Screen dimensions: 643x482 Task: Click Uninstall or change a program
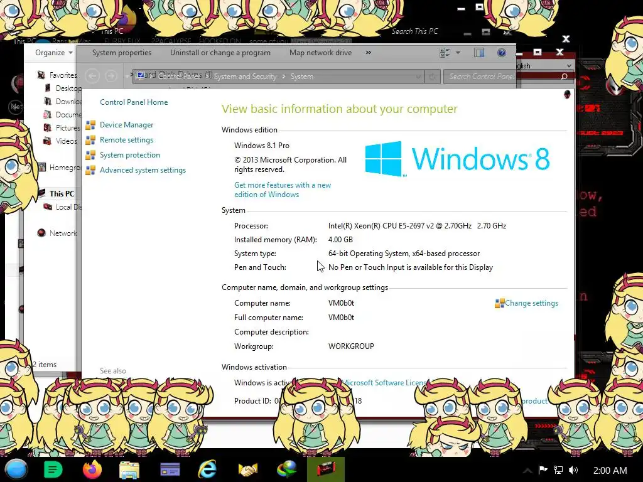point(220,53)
